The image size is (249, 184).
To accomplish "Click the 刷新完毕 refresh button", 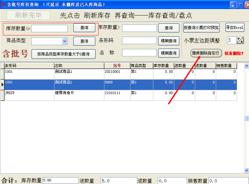I will click(28, 15).
